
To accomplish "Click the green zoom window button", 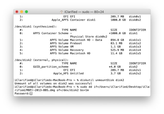I will click(x=26, y=12).
